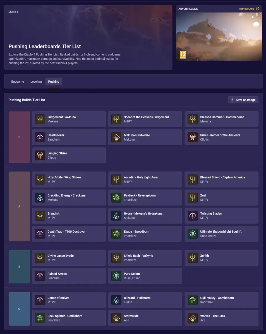Click the Mekuna's Pulverize druid icon
Screen dimensions: 266x334
pyautogui.click(x=116, y=137)
